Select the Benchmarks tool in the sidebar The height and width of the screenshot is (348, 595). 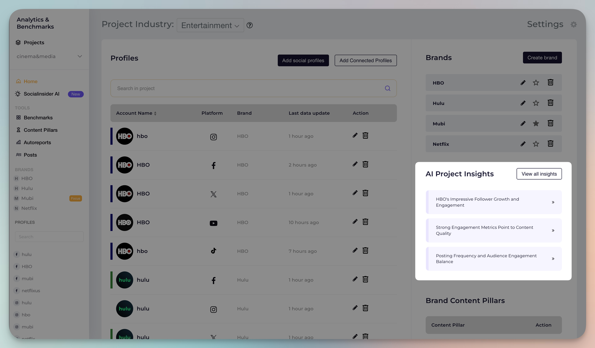coord(38,118)
